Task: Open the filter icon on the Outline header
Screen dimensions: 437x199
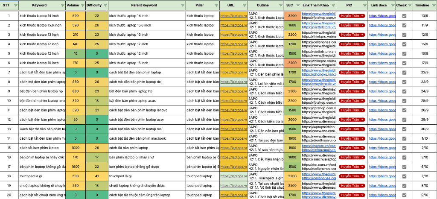Action: (281, 5)
